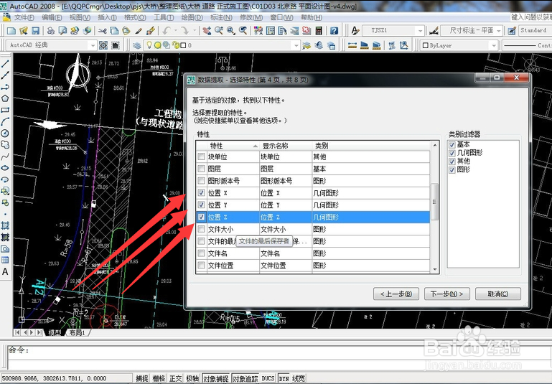The width and height of the screenshot is (552, 384).
Task: Check the 文件名 property checkbox
Action: (x=201, y=253)
